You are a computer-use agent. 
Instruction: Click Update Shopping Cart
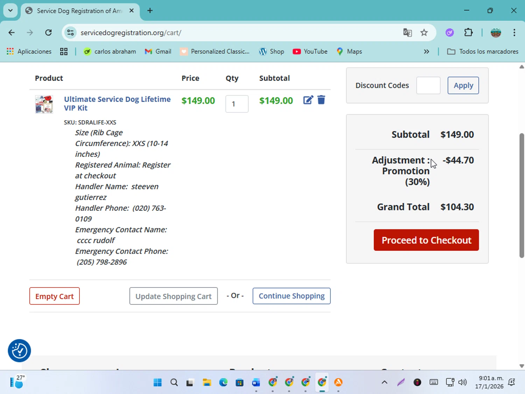click(x=174, y=296)
